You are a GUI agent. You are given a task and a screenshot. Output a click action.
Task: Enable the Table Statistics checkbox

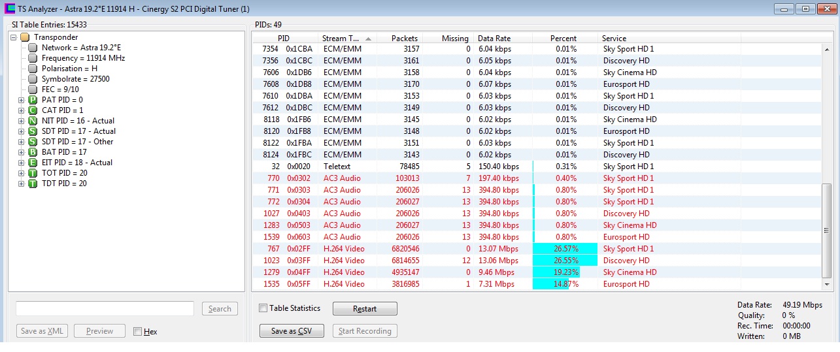tap(263, 308)
